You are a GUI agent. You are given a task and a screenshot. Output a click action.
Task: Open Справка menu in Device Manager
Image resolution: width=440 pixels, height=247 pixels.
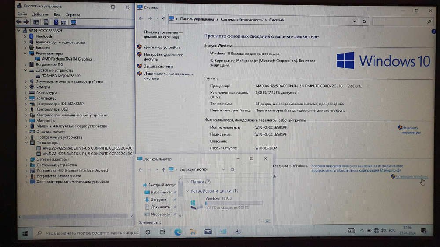[73, 14]
